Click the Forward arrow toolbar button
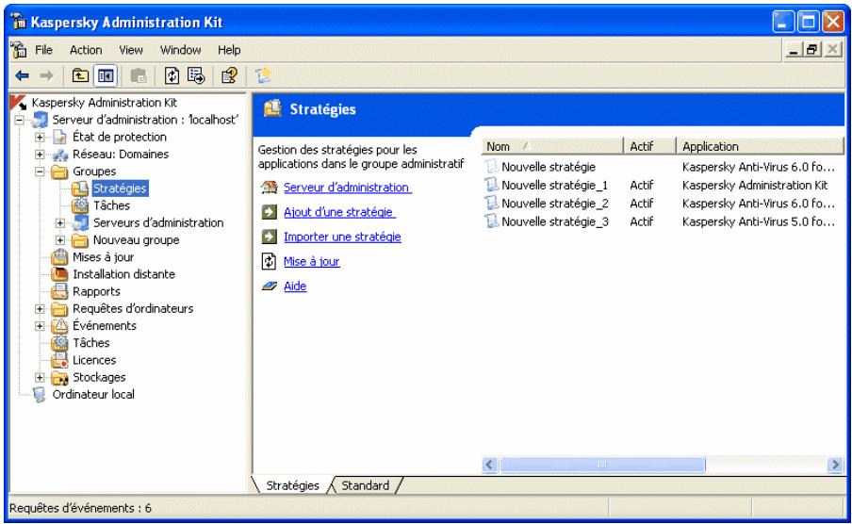This screenshot has height=524, width=852. (x=47, y=75)
